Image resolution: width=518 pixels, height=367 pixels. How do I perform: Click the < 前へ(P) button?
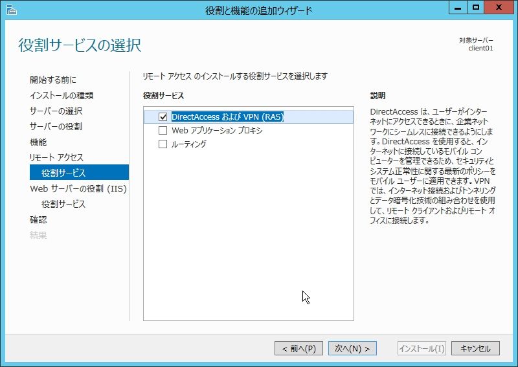tap(298, 348)
